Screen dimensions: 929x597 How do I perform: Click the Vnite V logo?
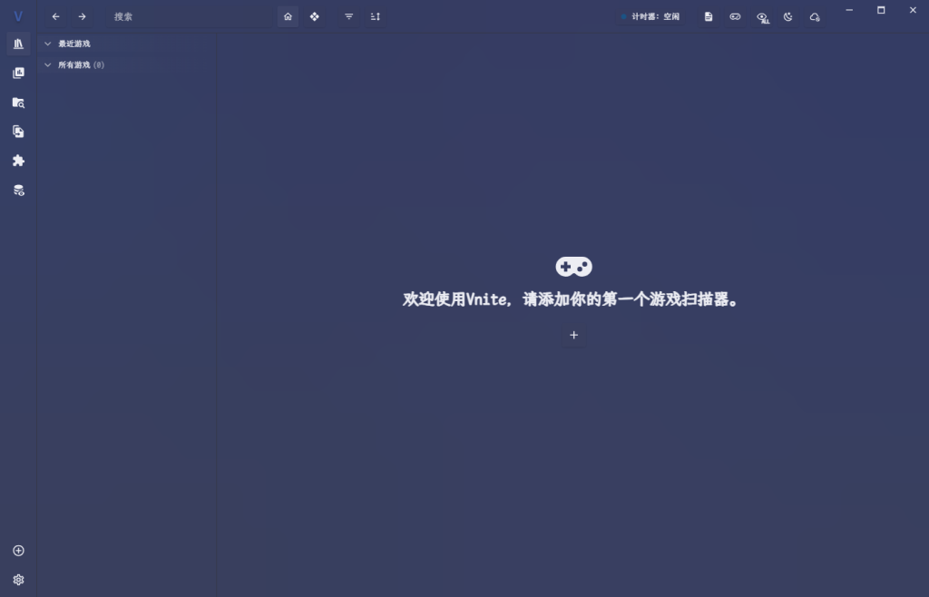pyautogui.click(x=18, y=16)
